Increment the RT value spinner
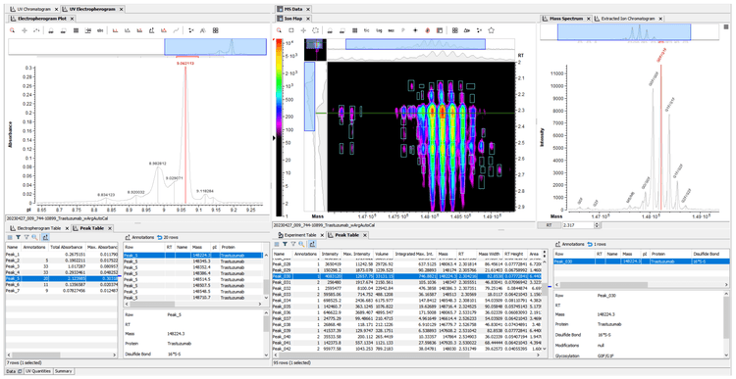 click(598, 224)
